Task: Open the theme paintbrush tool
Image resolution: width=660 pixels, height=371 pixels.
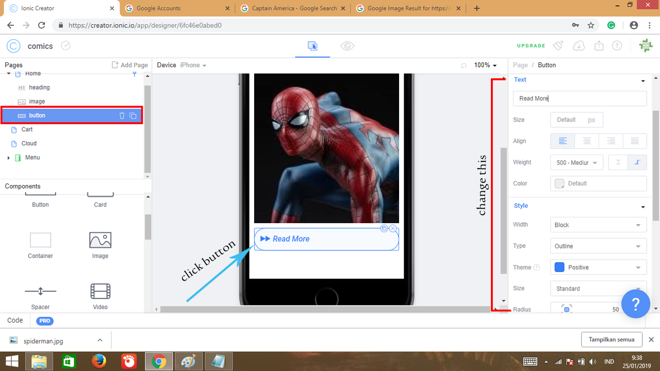Action: (x=558, y=46)
